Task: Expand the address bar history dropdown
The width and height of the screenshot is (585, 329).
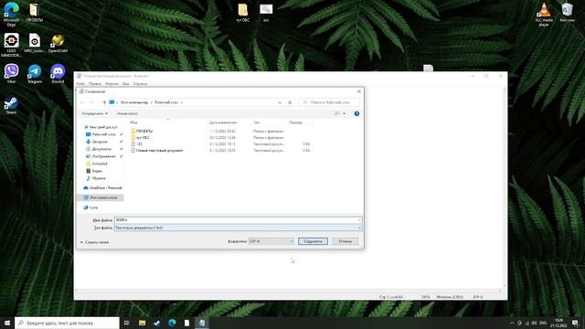Action: (280, 102)
